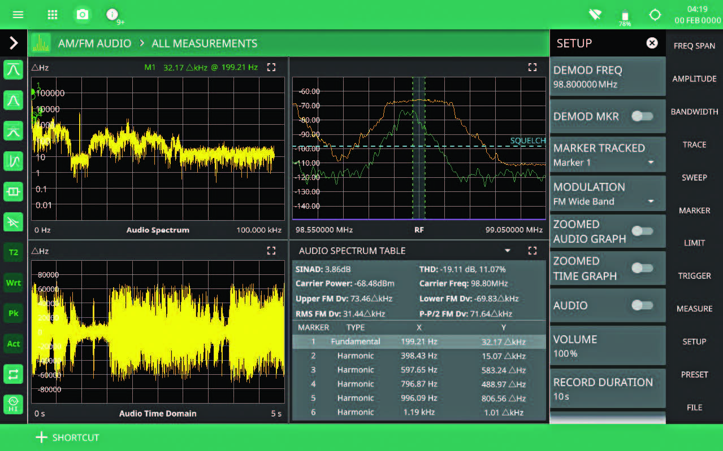Image resolution: width=723 pixels, height=451 pixels.
Task: Open the Modulation FM Wide Band dropdown
Action: (x=651, y=202)
